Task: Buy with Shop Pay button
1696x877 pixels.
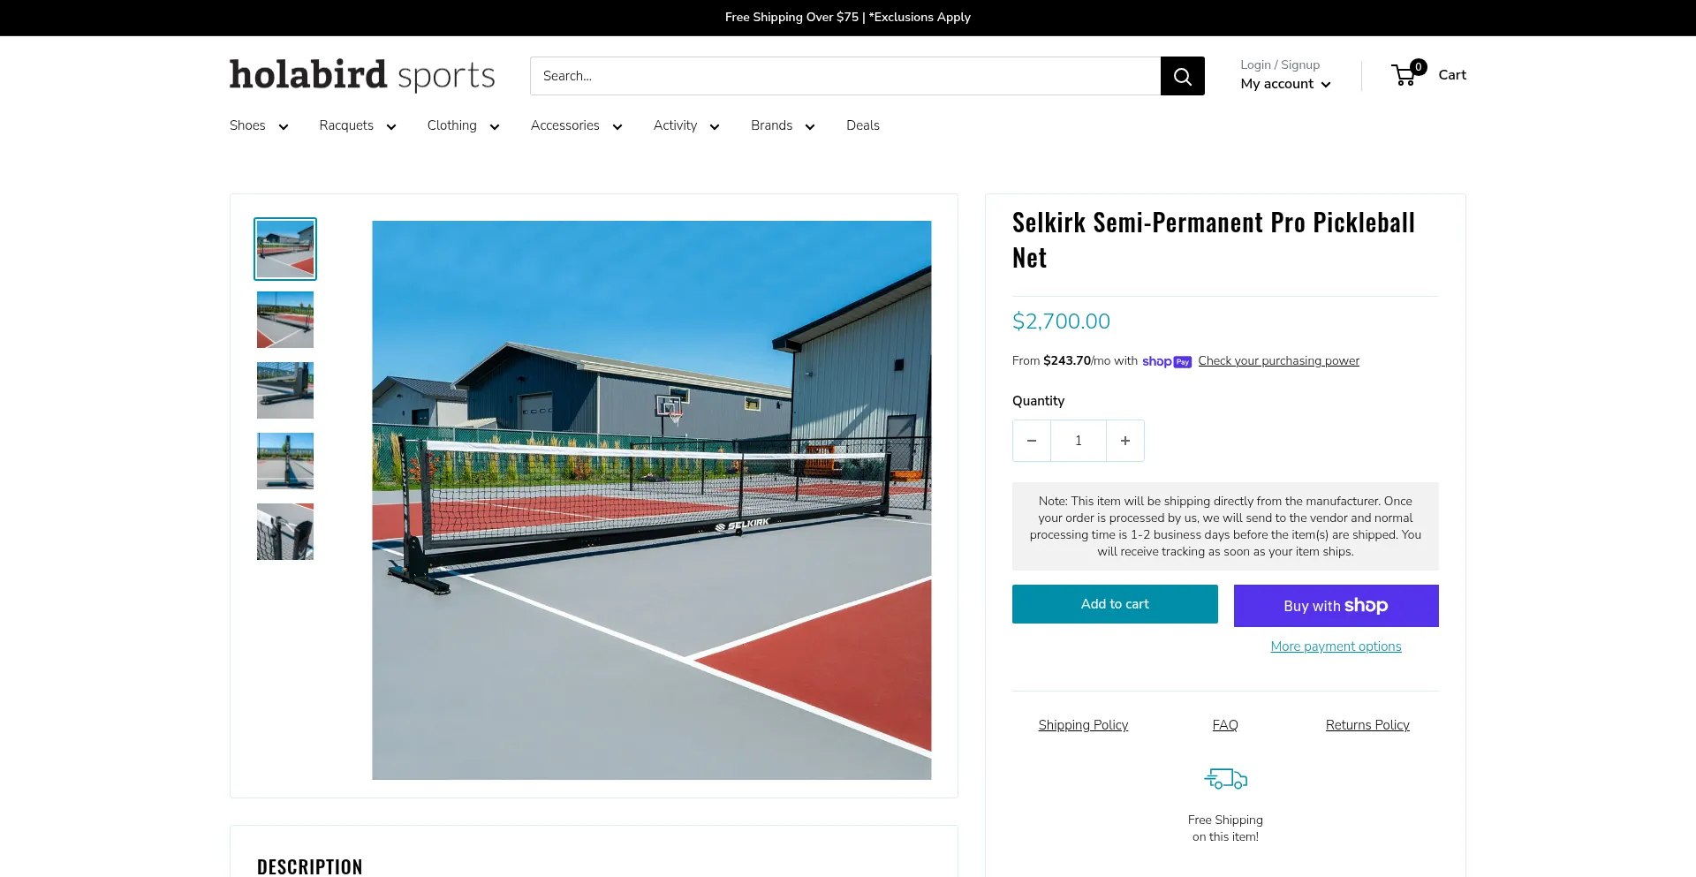Action: [x=1336, y=606]
